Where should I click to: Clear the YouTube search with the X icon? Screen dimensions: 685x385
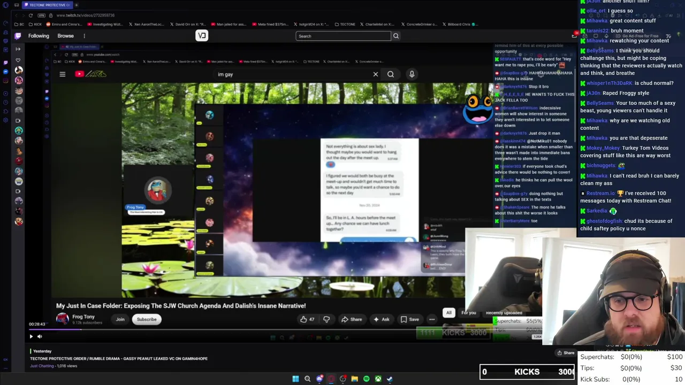tap(376, 74)
